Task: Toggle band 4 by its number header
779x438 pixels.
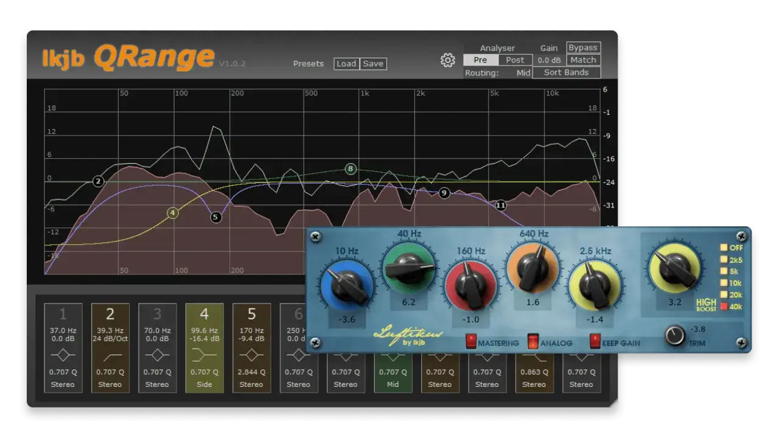Action: pos(204,314)
